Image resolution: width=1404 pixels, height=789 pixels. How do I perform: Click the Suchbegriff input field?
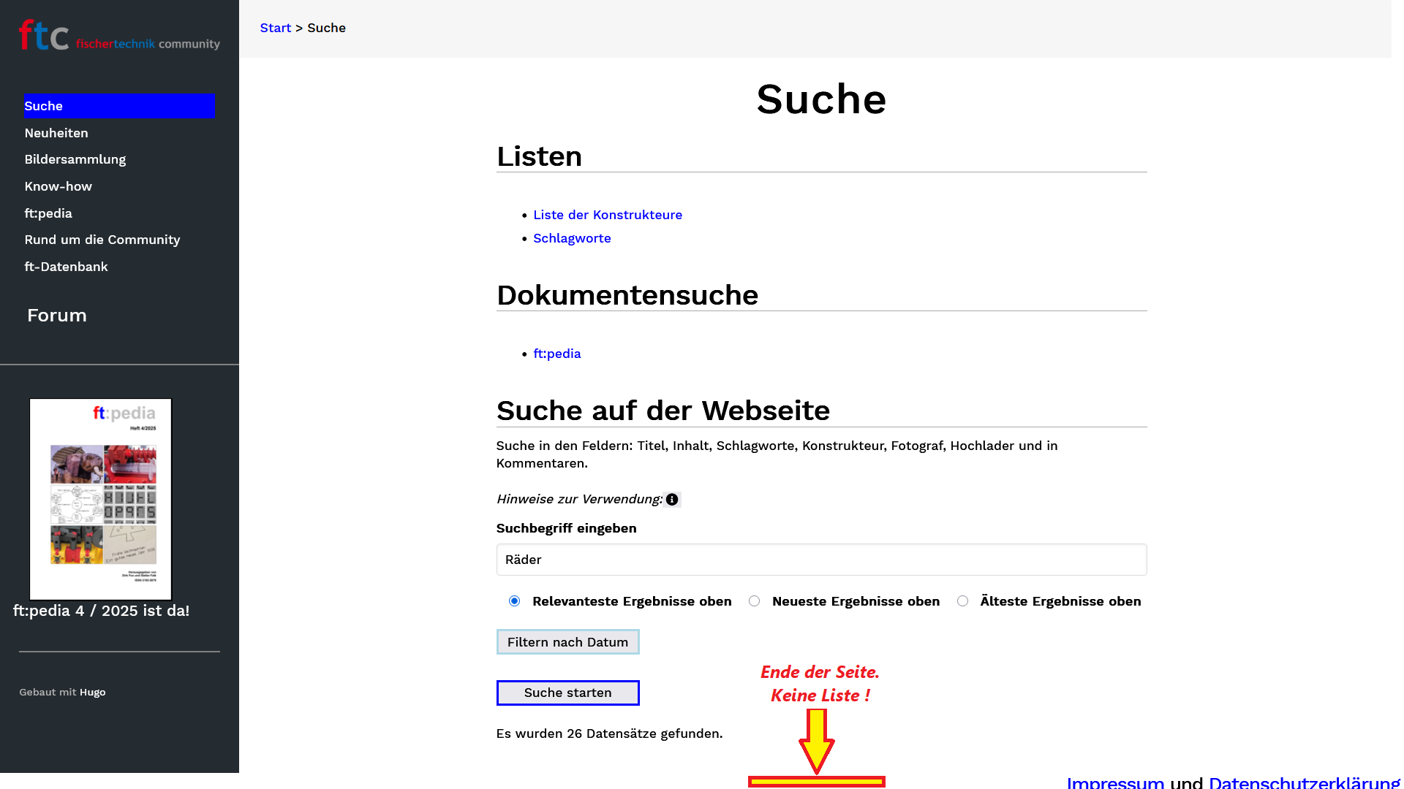point(820,560)
